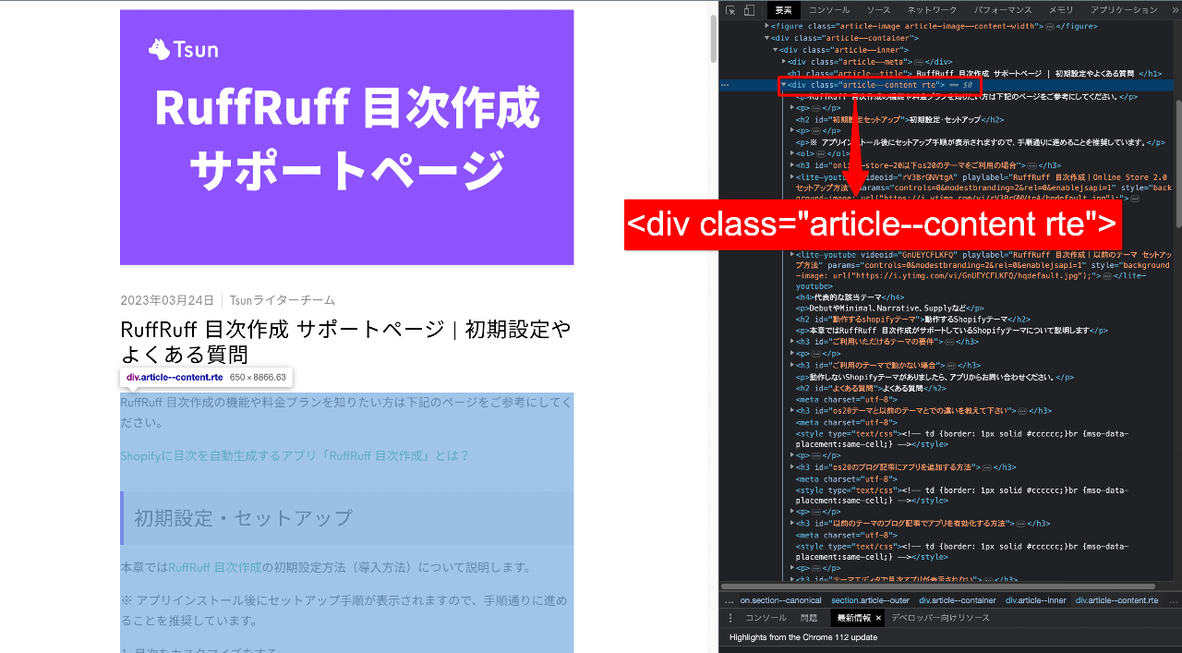Click the page article title heading
Image resolution: width=1182 pixels, height=653 pixels.
coord(345,342)
